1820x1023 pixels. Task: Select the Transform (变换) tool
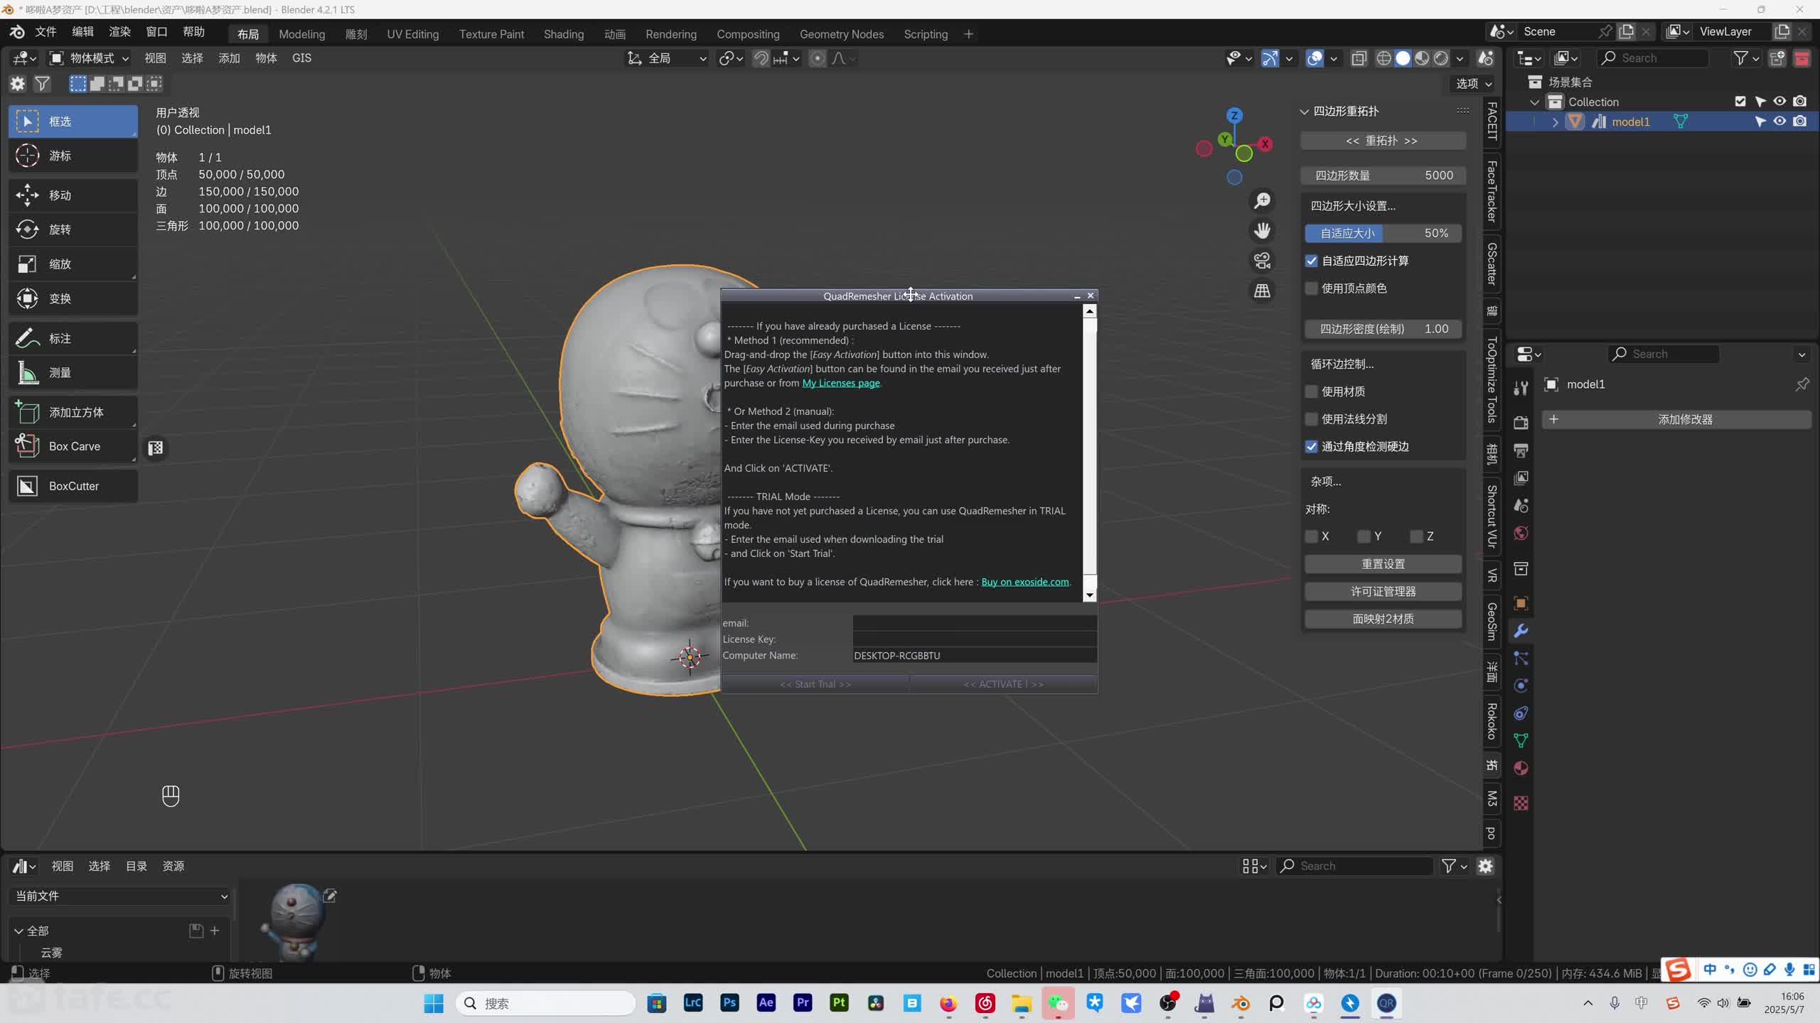[x=73, y=298]
